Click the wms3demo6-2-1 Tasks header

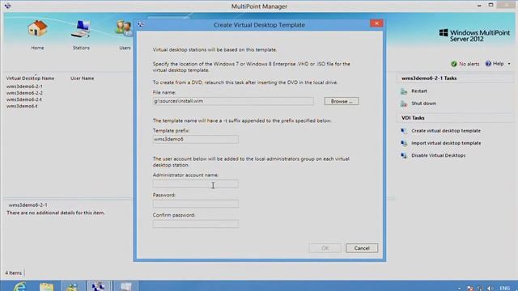click(429, 78)
